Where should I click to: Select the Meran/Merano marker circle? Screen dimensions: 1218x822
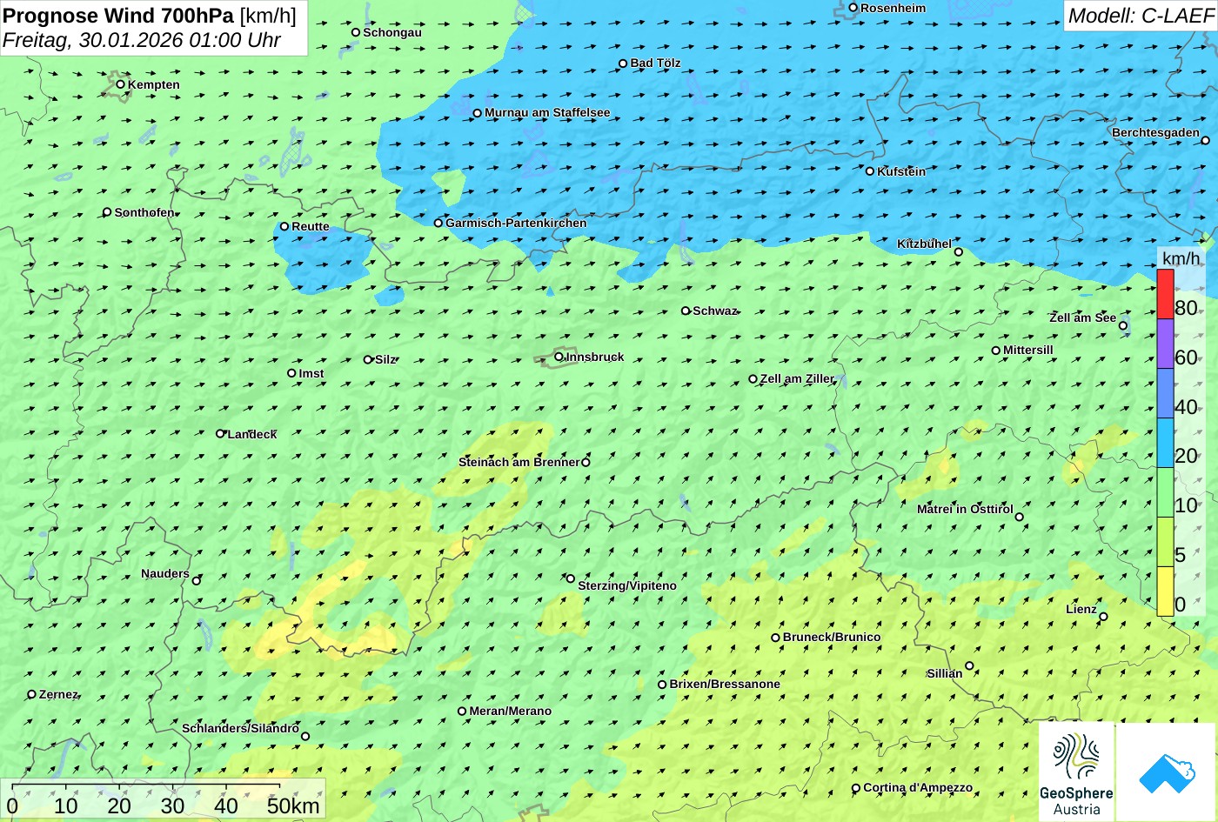pos(462,712)
